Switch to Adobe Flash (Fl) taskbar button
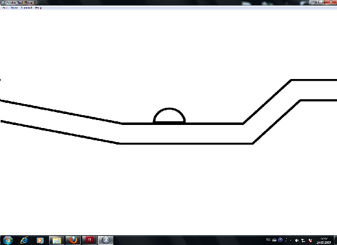Screen dimensions: 337x245 tap(89, 240)
